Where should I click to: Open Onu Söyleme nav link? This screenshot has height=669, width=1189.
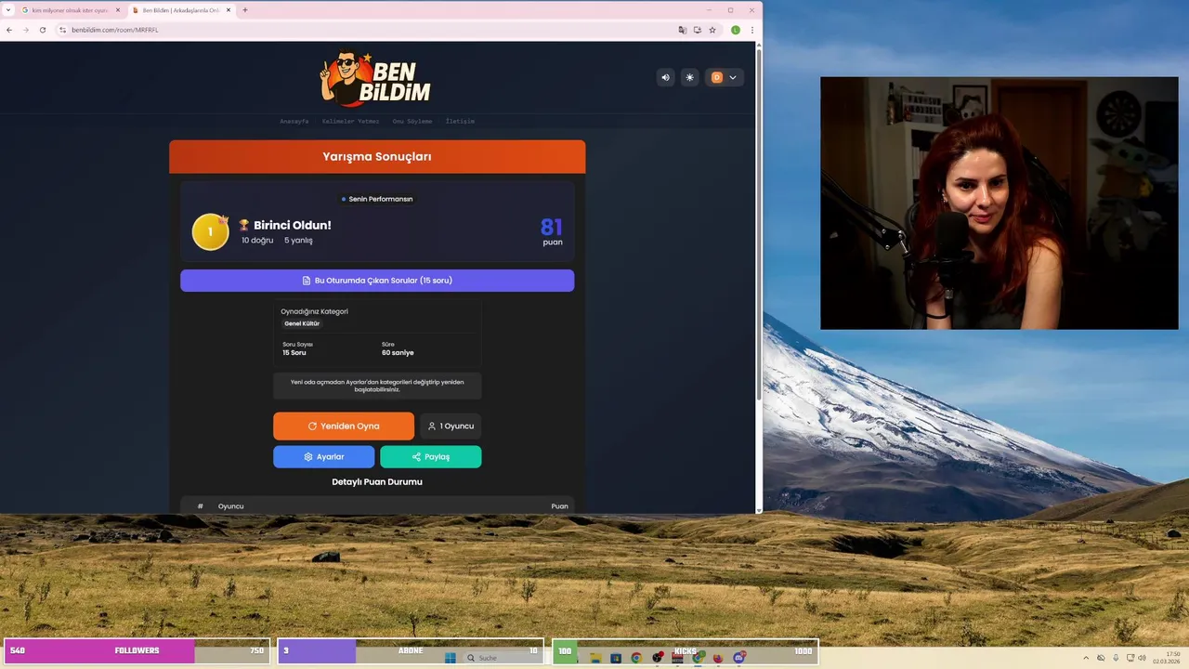coord(412,121)
